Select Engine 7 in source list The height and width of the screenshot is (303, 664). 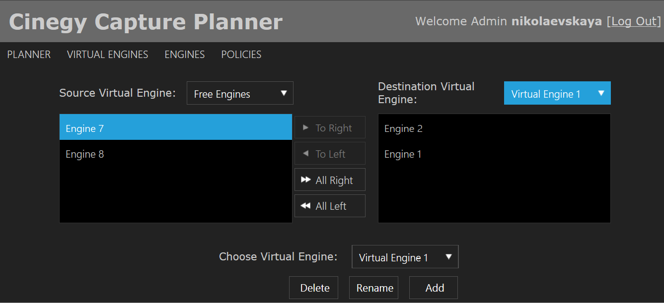pyautogui.click(x=176, y=127)
